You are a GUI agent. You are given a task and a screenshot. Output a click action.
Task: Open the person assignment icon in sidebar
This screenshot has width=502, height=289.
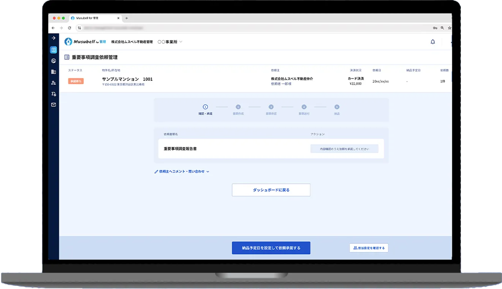(53, 83)
